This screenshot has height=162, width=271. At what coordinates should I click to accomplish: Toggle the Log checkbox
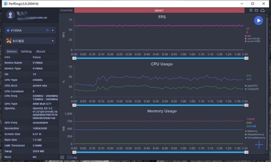pos(69,157)
